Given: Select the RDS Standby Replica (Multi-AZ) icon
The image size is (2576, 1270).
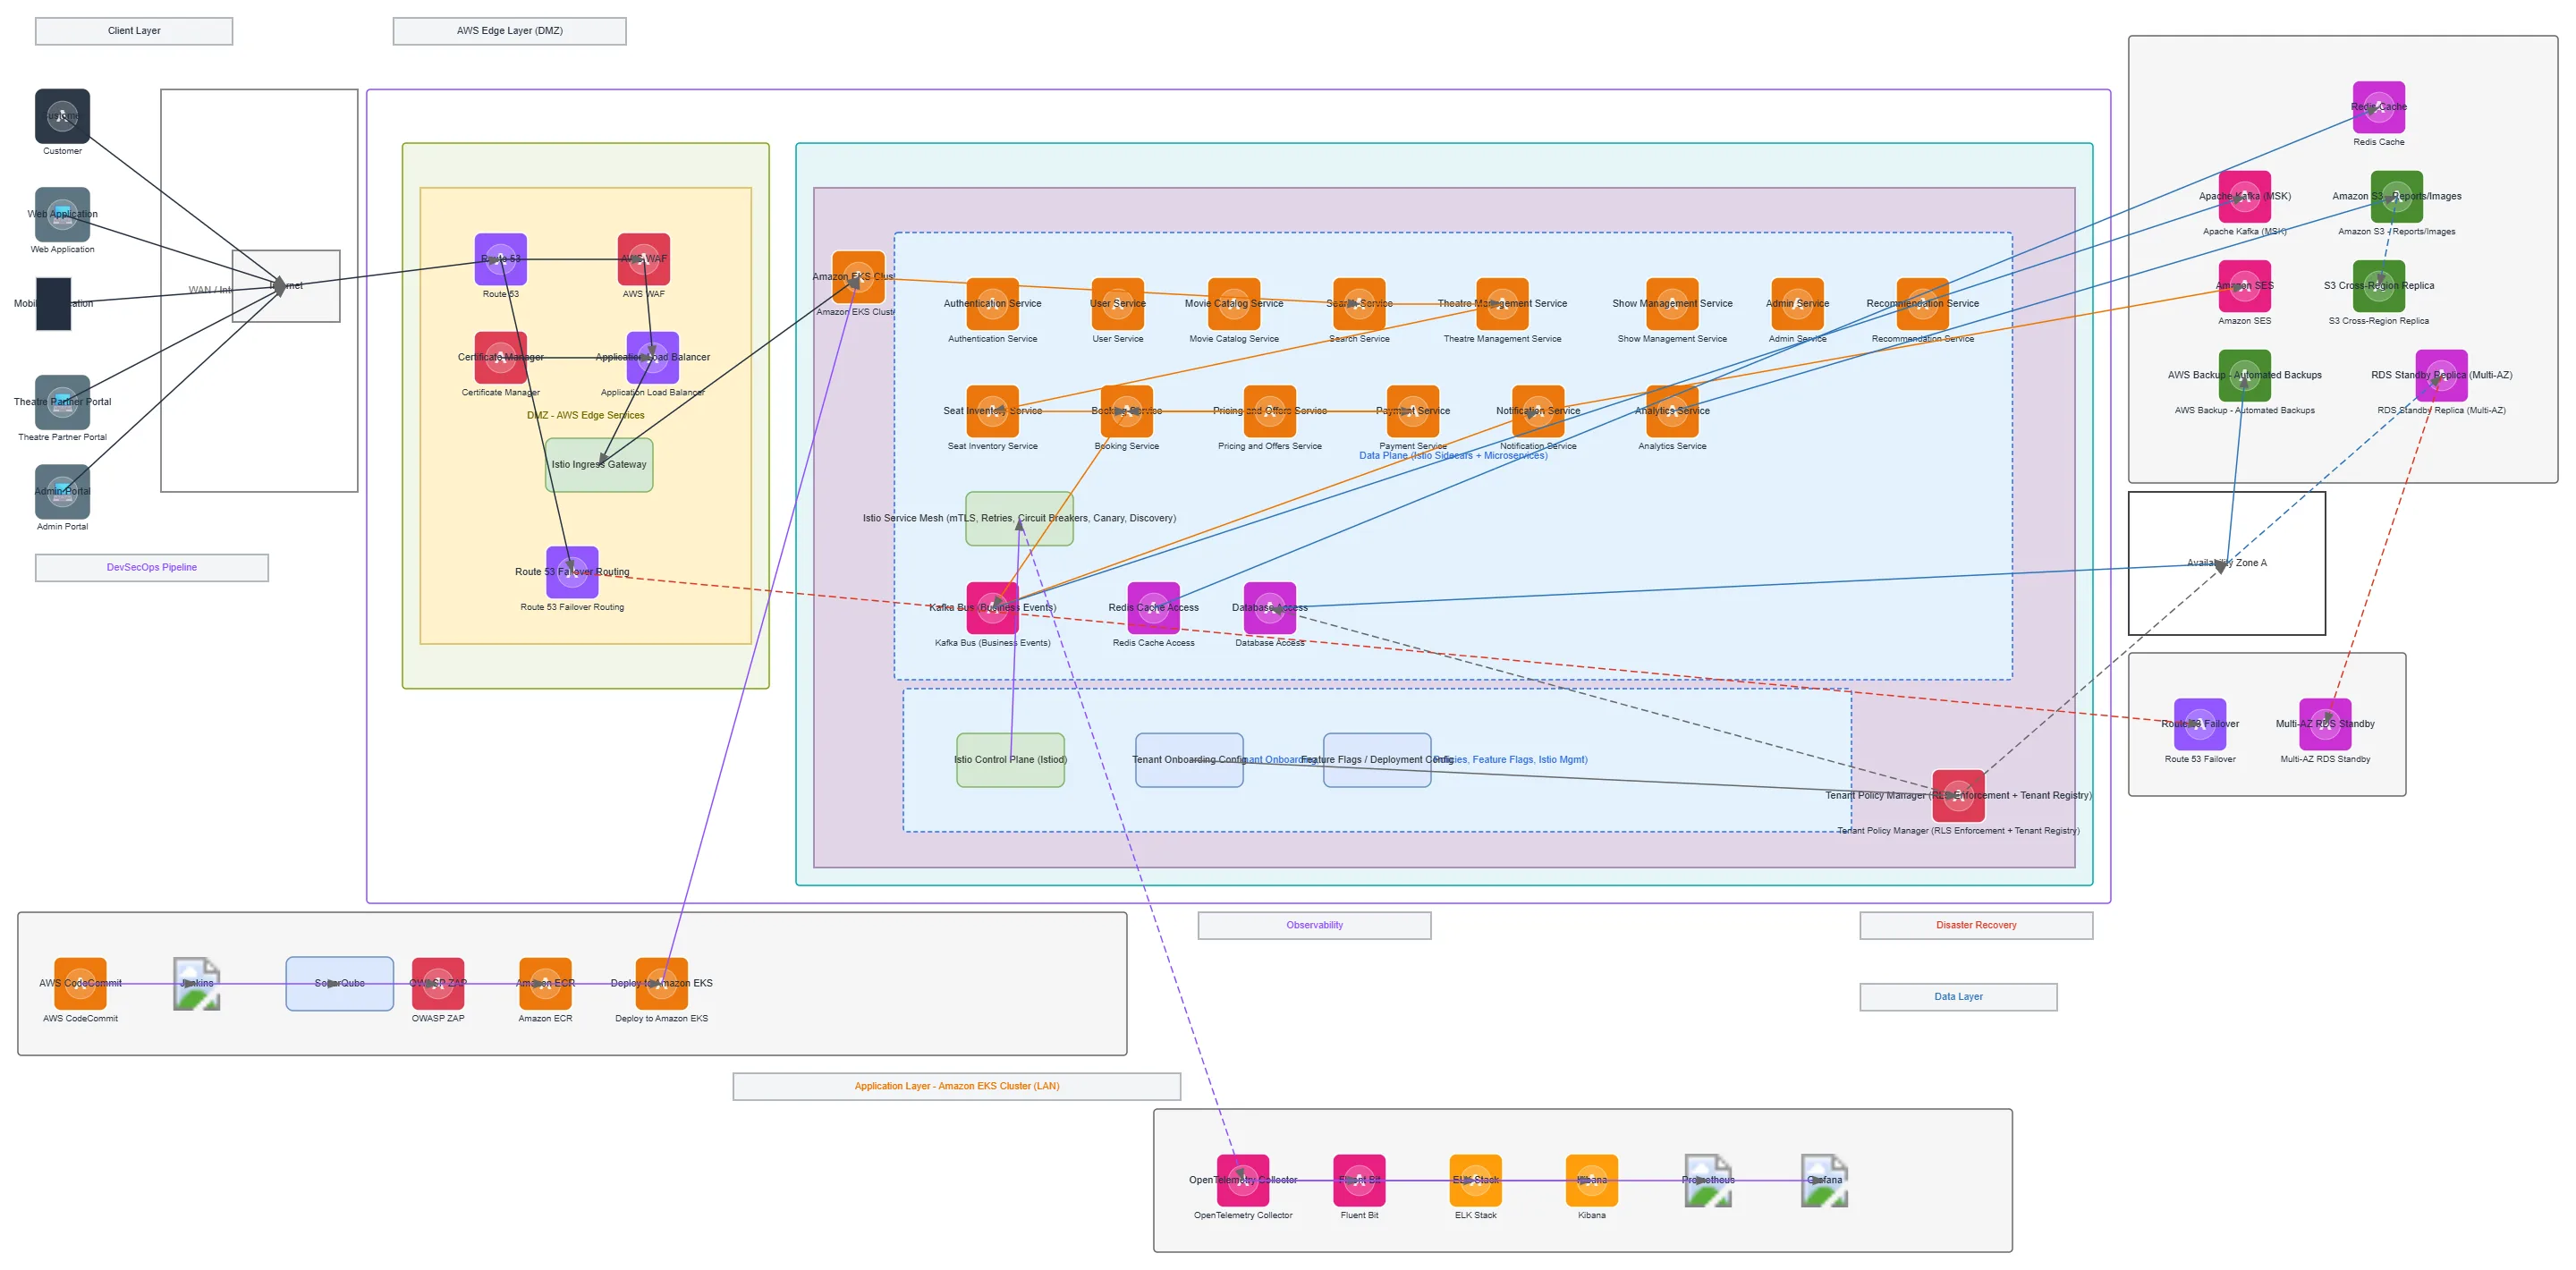Looking at the screenshot, I should [2441, 375].
